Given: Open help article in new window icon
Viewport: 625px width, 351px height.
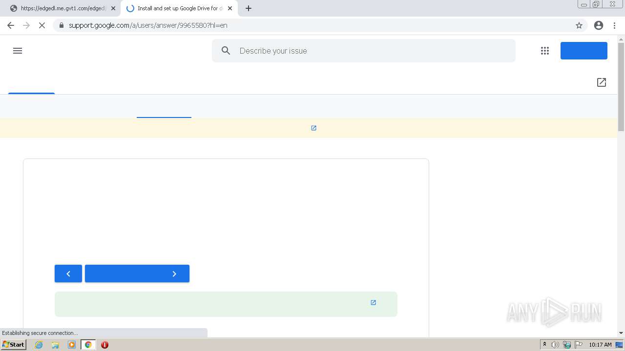Looking at the screenshot, I should pos(602,82).
